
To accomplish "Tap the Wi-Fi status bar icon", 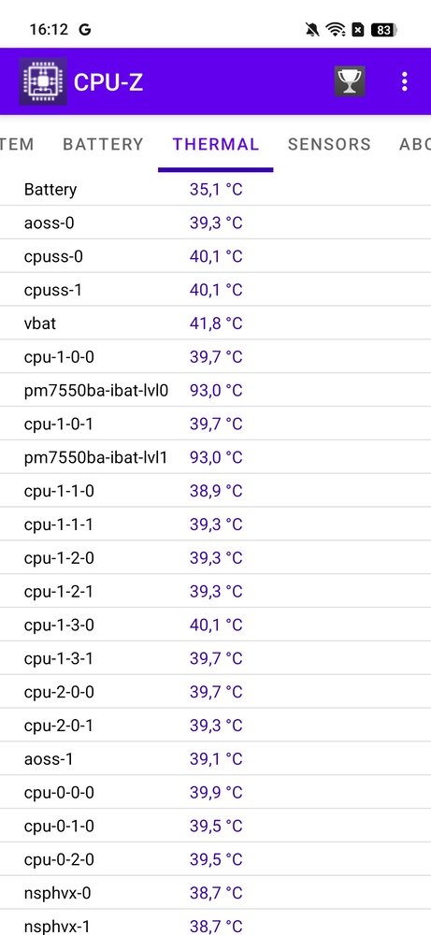I will [x=336, y=29].
